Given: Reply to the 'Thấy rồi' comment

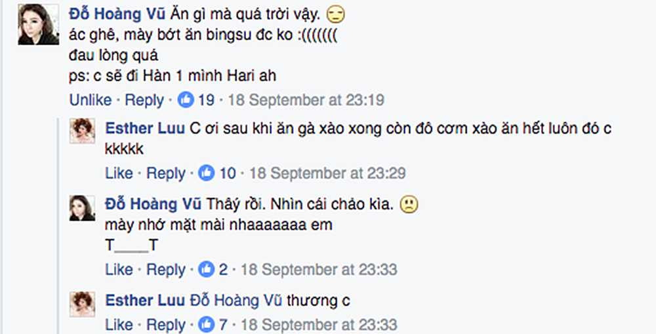Looking at the screenshot, I should 166,270.
